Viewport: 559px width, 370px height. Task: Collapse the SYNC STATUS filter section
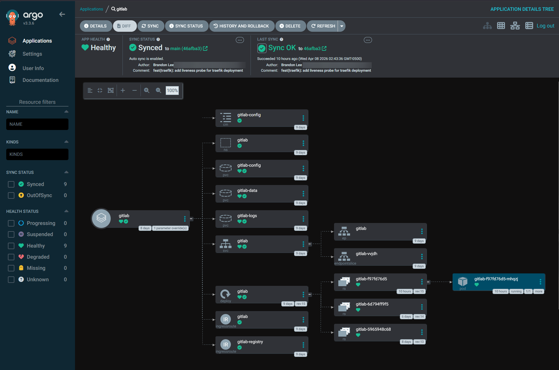pos(66,172)
